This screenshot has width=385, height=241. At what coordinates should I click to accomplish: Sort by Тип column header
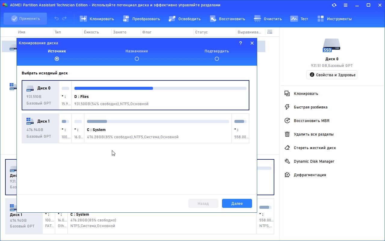(58, 32)
